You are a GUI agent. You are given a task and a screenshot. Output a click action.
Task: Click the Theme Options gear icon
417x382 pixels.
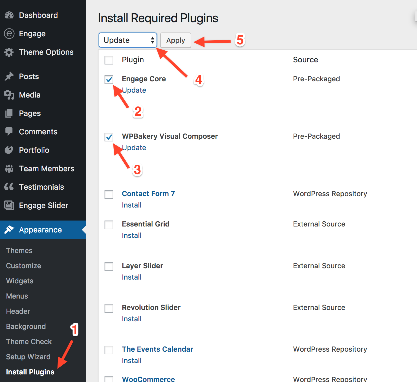9,52
